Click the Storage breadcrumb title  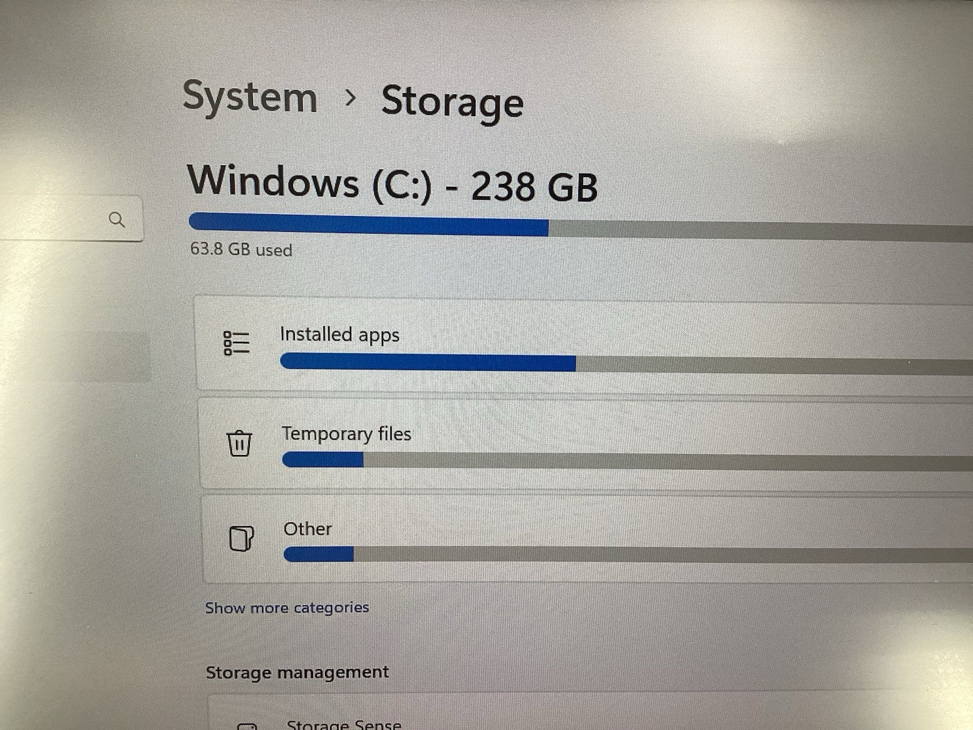[452, 102]
